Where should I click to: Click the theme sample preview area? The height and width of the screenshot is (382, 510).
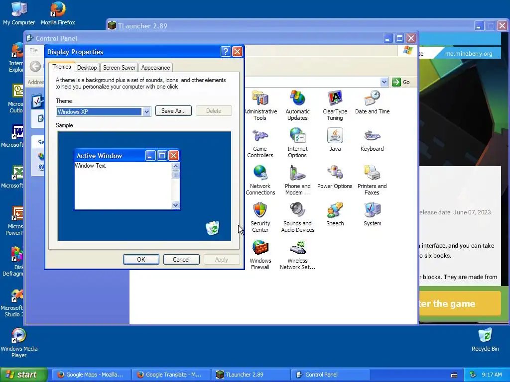(x=144, y=186)
